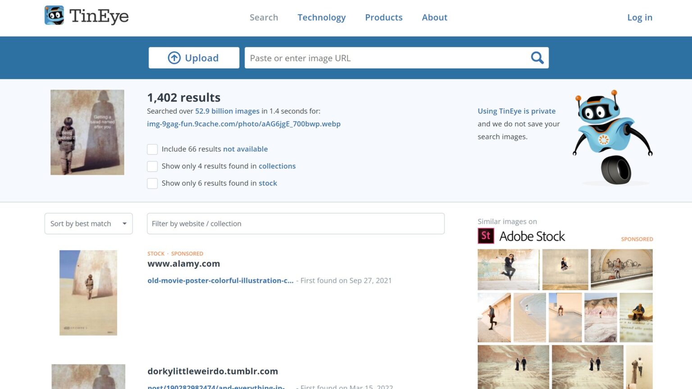Open the 52.9 billion images link
The height and width of the screenshot is (389, 692).
[x=227, y=111]
